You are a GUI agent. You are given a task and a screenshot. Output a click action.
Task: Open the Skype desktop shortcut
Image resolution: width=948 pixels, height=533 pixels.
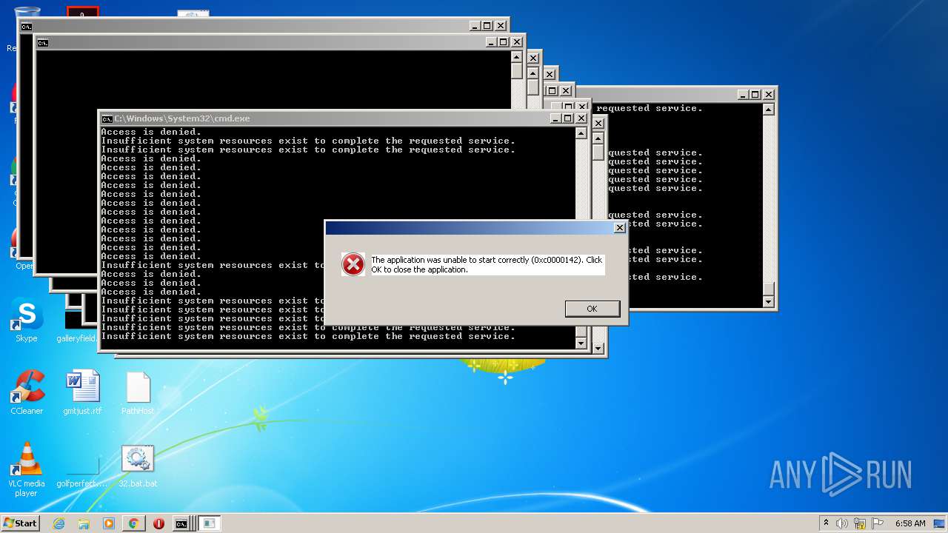pos(27,321)
